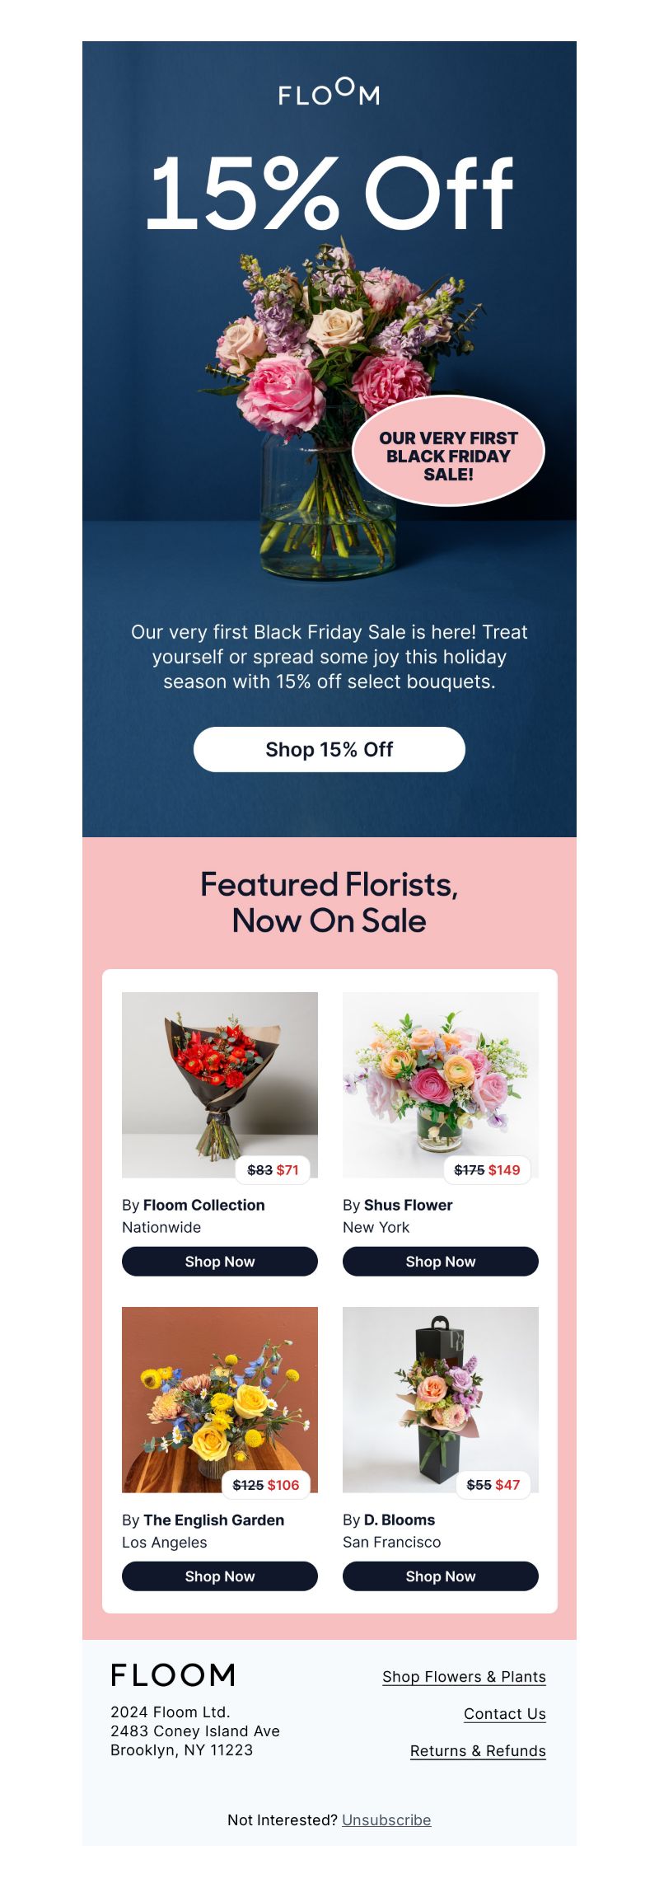Screen dimensions: 659x1878
Task: Click the Unsubscribe link
Action: (x=386, y=1820)
